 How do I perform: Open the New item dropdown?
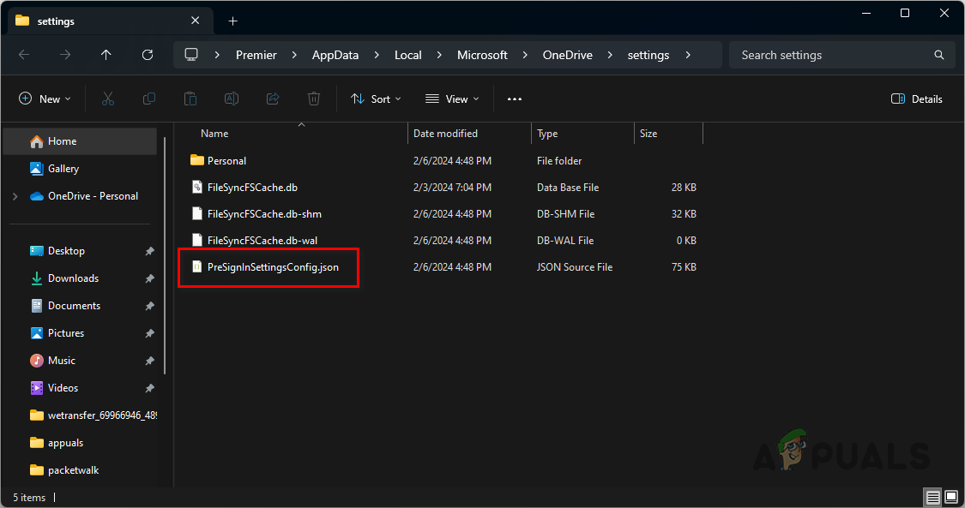[45, 99]
